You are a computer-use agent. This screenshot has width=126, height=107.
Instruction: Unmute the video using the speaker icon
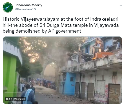(110, 99)
